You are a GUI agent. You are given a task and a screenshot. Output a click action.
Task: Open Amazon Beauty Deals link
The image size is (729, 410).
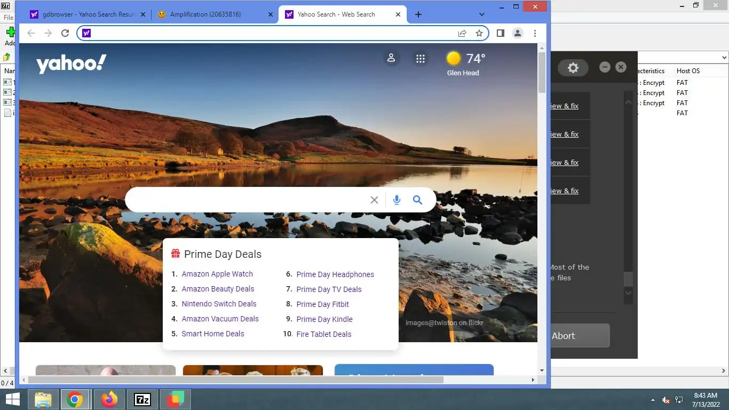coord(218,289)
